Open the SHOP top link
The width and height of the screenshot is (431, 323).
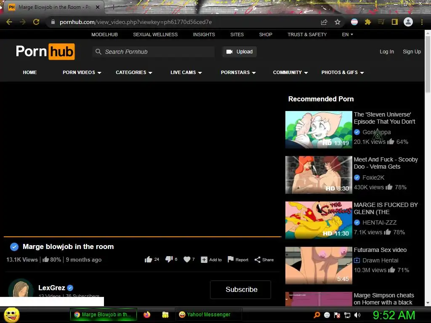click(x=266, y=34)
